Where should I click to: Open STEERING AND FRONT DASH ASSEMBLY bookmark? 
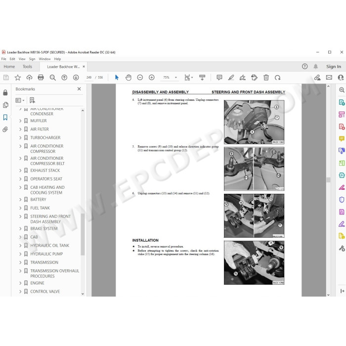50,219
